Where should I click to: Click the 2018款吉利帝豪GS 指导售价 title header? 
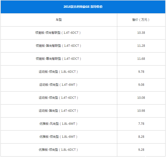click(x=83, y=7)
